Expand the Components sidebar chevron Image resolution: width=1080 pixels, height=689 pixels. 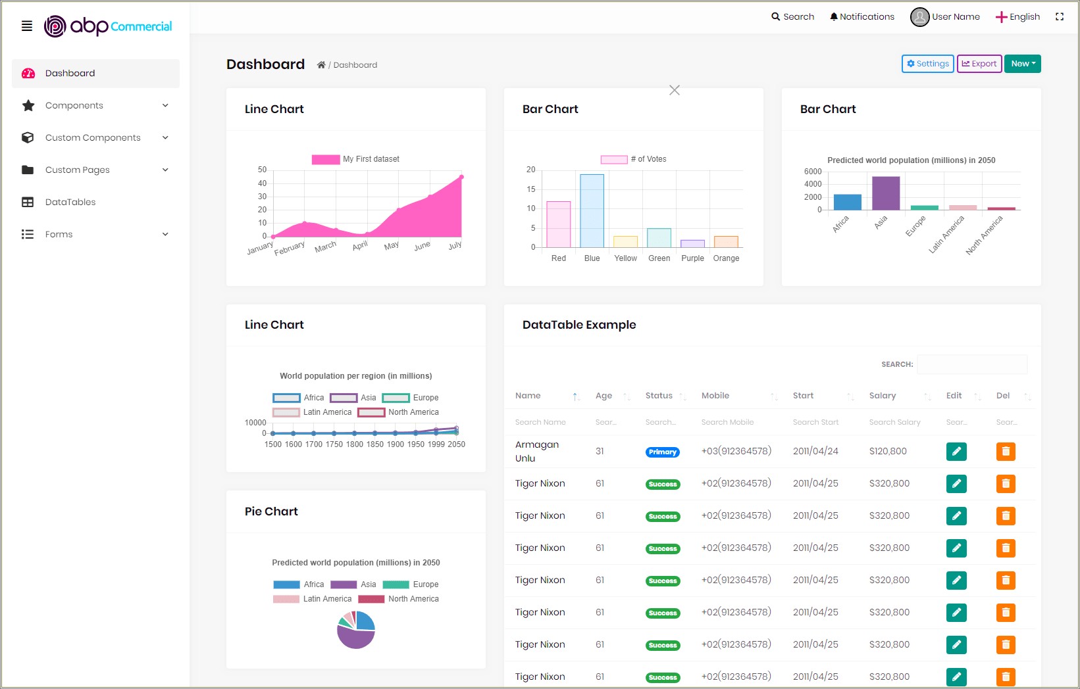[165, 106]
